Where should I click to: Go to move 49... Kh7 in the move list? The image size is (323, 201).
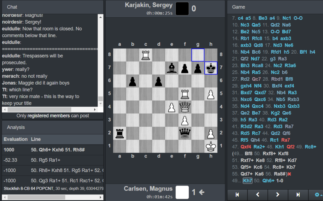pyautogui.click(x=248, y=180)
